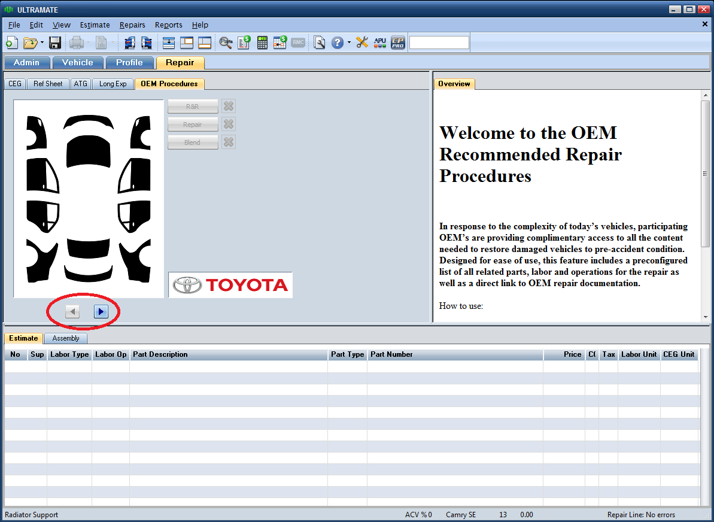Click the Save floppy disk icon
714x522 pixels.
click(55, 43)
